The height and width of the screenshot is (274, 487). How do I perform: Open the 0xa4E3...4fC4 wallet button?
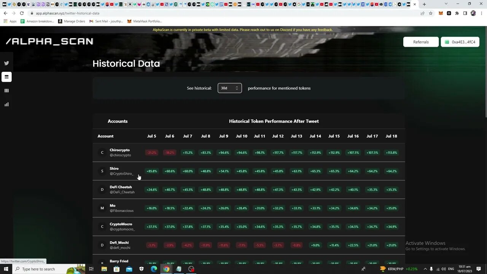(460, 42)
